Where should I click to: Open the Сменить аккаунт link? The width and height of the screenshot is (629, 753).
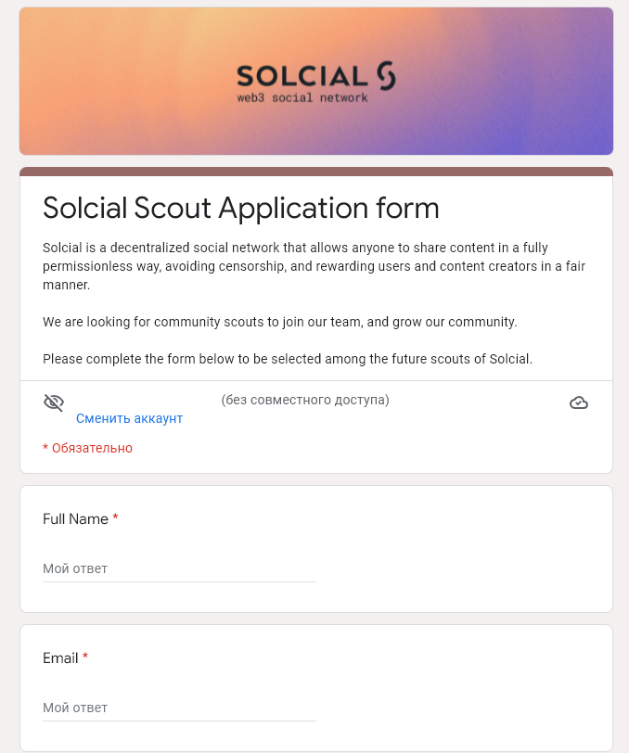coord(129,418)
